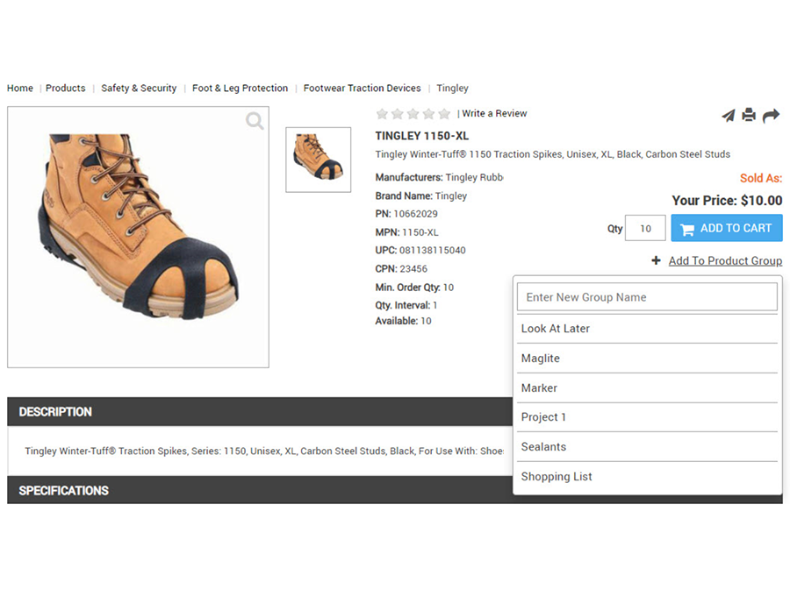Click the share arrow icon
This screenshot has height=590, width=790.
click(771, 116)
